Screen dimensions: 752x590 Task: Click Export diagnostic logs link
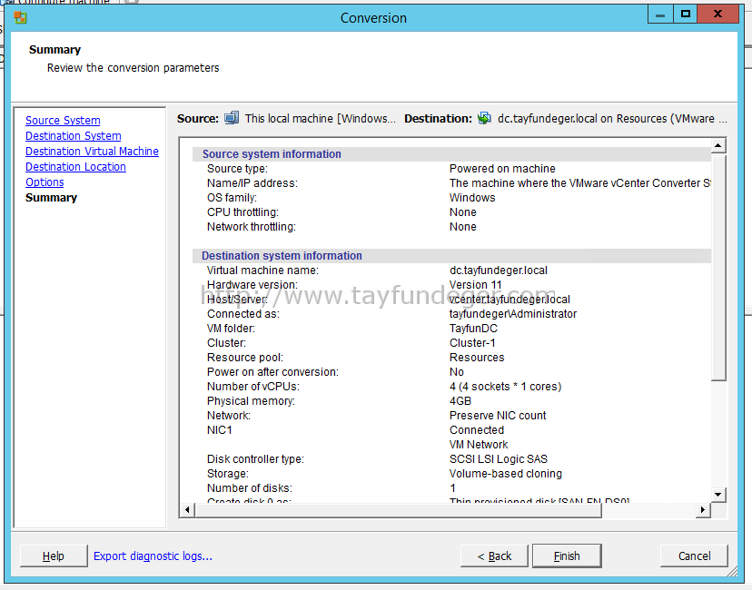[x=153, y=556]
